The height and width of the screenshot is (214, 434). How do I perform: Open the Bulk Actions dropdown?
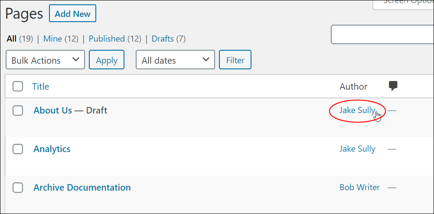point(45,60)
